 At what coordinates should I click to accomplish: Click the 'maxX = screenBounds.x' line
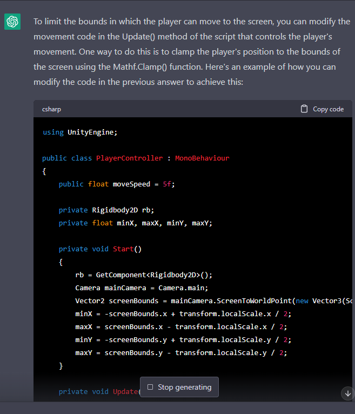(181, 326)
